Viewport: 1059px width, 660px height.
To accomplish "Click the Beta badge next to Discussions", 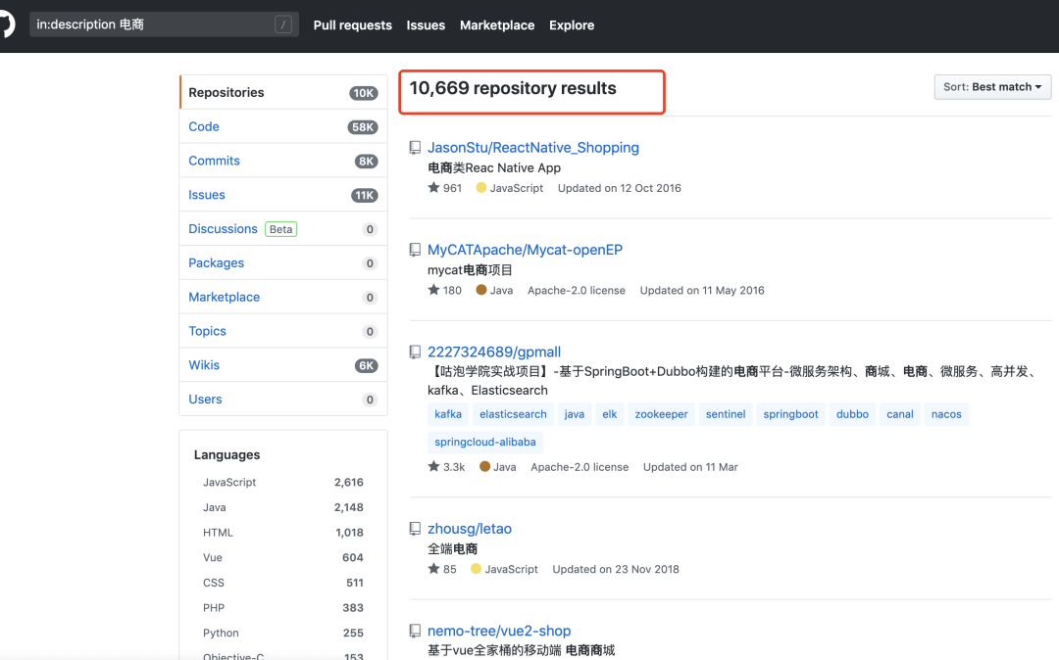I will click(281, 229).
